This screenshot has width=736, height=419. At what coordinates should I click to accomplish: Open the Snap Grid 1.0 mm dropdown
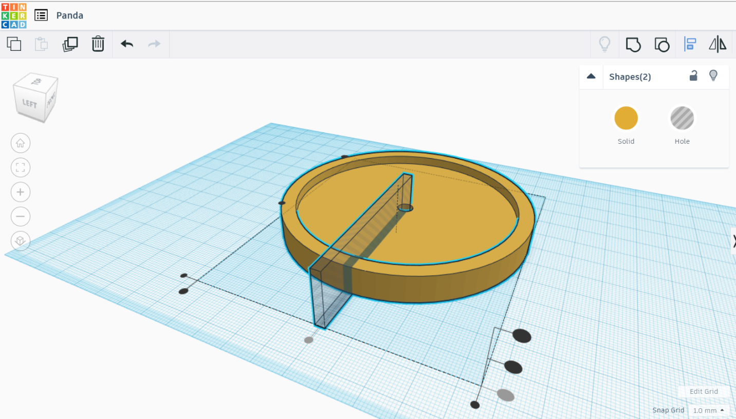[x=708, y=410]
